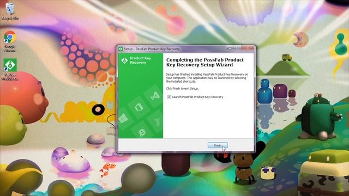
Task: Click the 'Setup has finished installing' paragraph
Action: point(207,78)
